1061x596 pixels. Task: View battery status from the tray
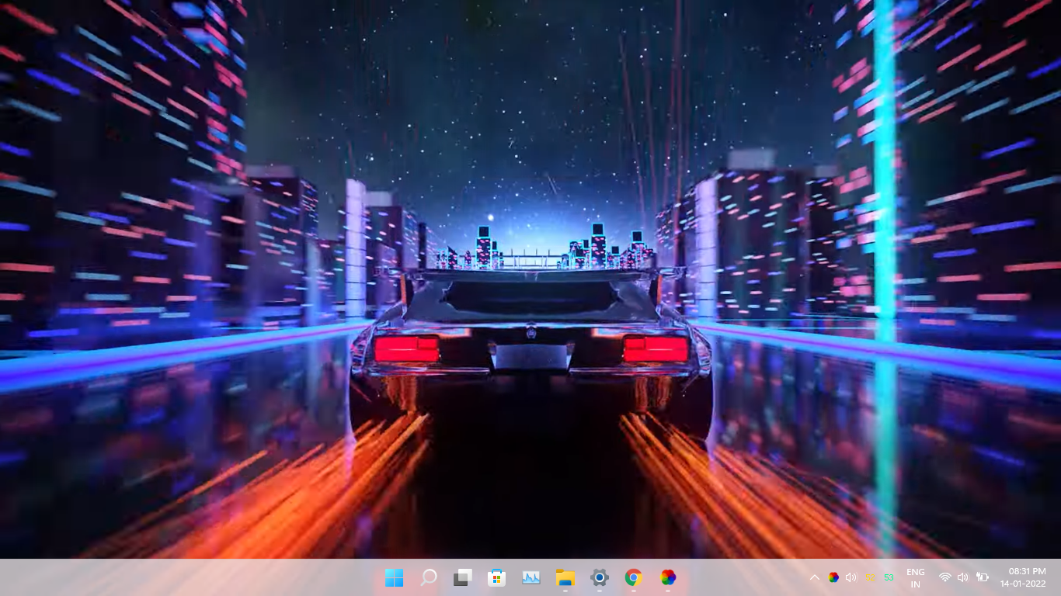pos(980,577)
